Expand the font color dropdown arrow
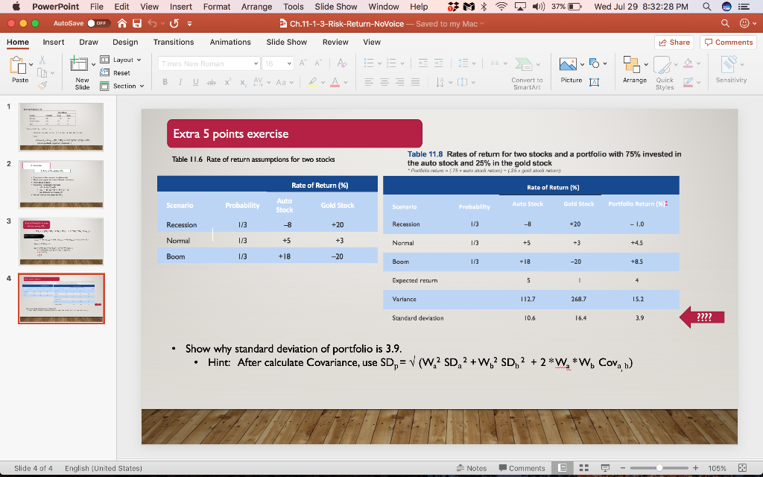This screenshot has width=763, height=477. pyautogui.click(x=346, y=82)
